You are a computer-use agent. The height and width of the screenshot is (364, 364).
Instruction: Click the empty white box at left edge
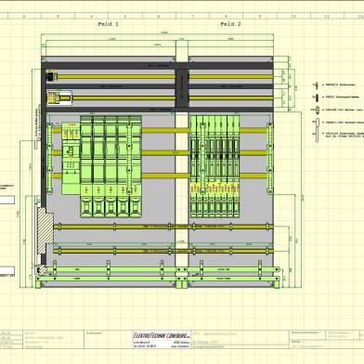tap(7, 200)
